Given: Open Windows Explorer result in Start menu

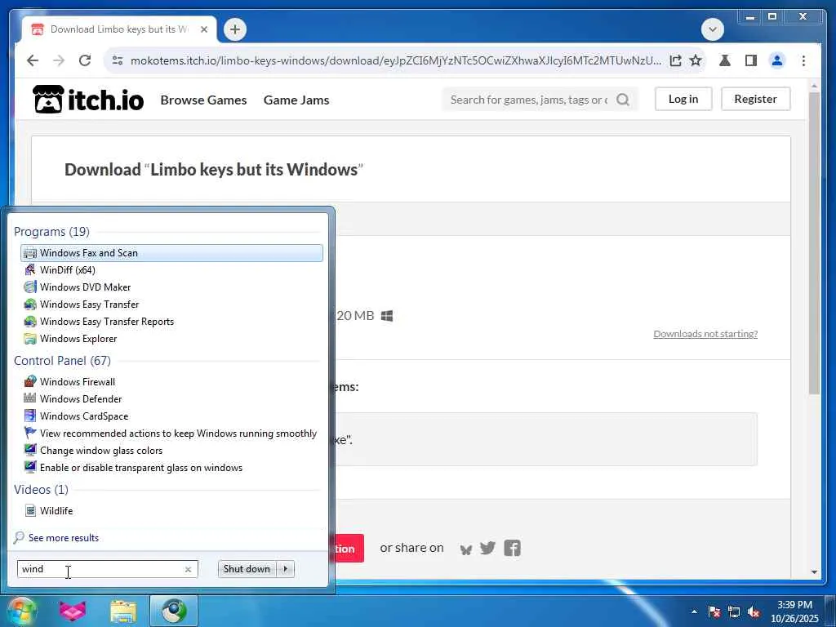Looking at the screenshot, I should (x=171, y=339).
